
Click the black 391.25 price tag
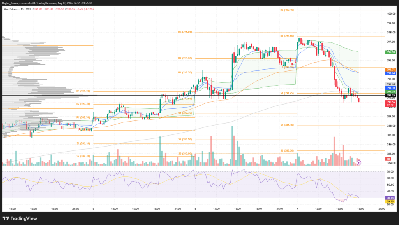pyautogui.click(x=390, y=96)
